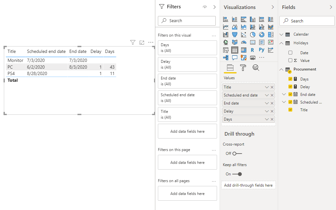Select the Card (123) visual
The image size is (336, 210).
(x=253, y=42)
